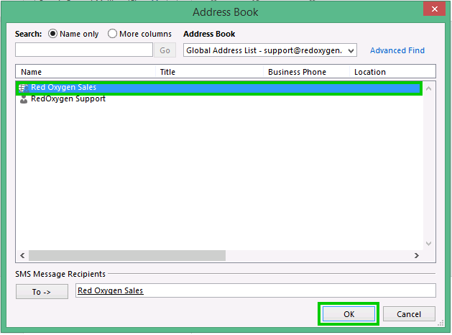Close the Address Book dialog
The width and height of the screenshot is (452, 335).
435,9
